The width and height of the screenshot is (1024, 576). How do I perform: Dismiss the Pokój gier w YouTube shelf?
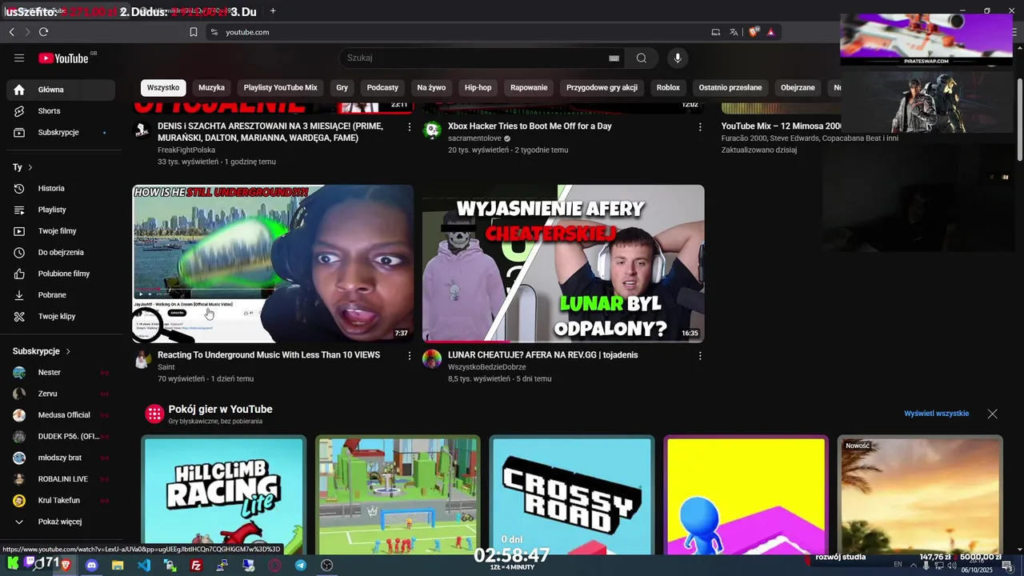[x=992, y=414]
